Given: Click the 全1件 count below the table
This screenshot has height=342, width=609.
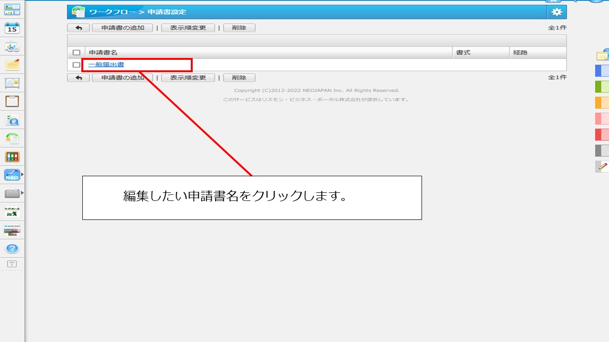Looking at the screenshot, I should [557, 77].
